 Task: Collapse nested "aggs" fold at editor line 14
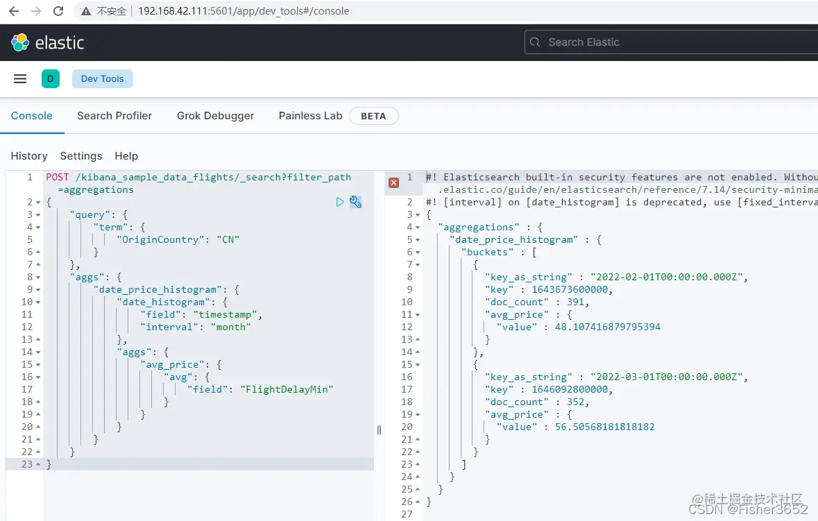coord(38,352)
